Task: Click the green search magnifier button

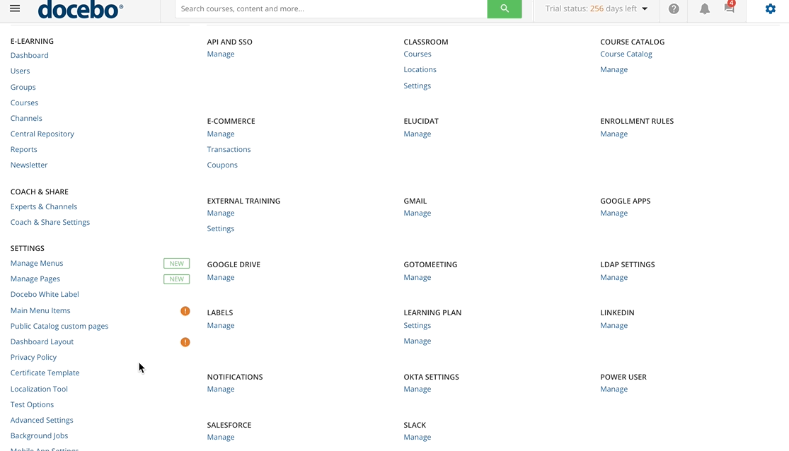Action: coord(505,8)
